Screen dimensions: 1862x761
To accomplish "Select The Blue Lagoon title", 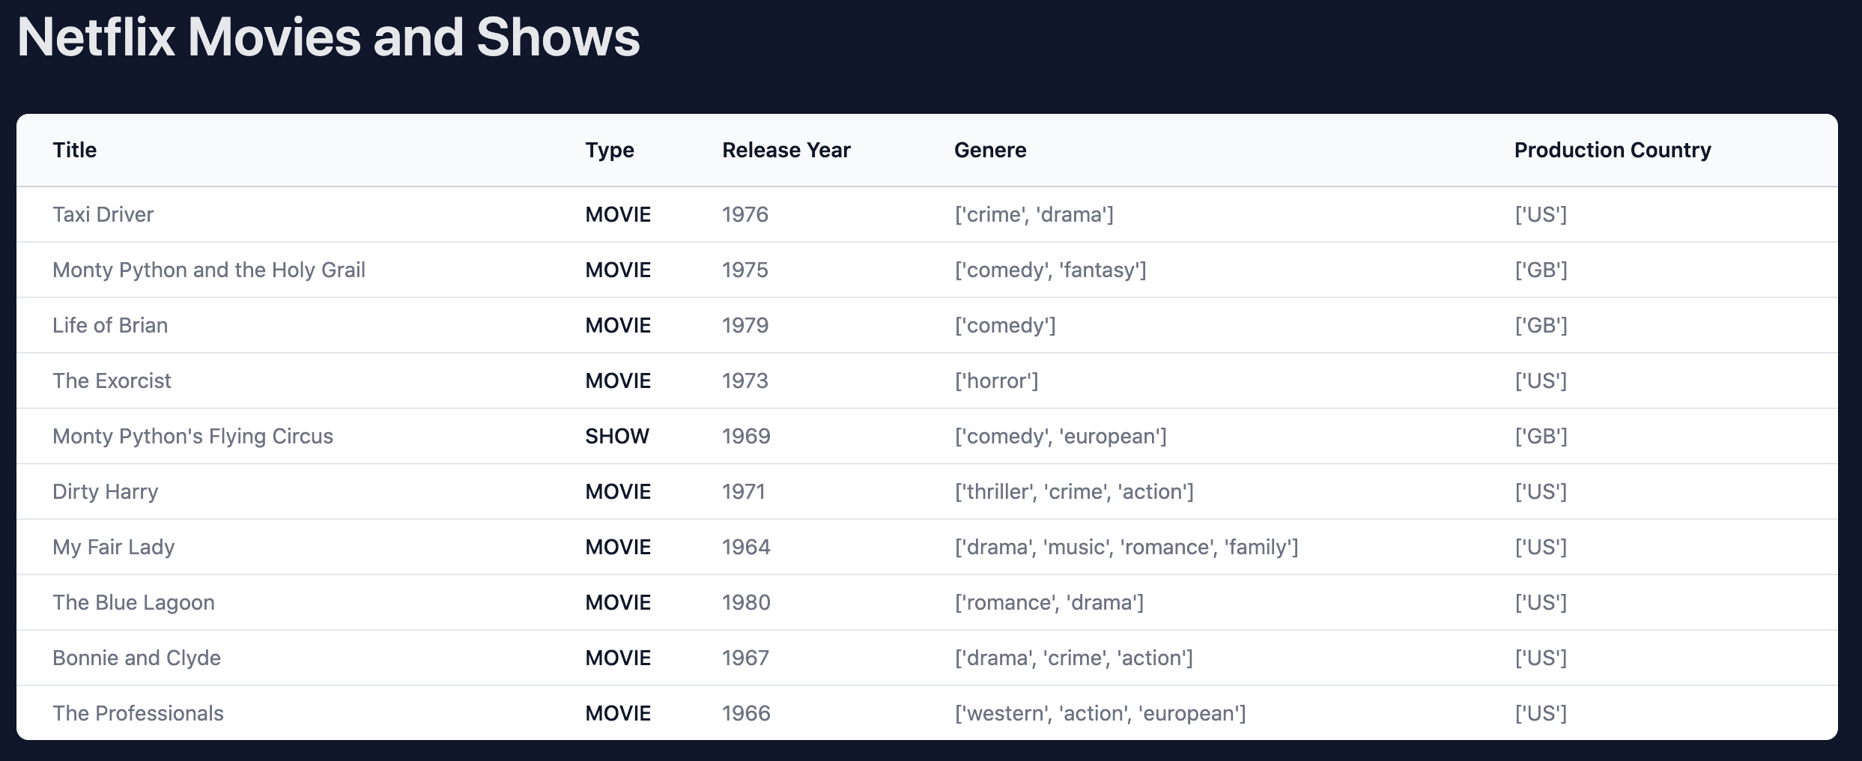I will (133, 602).
